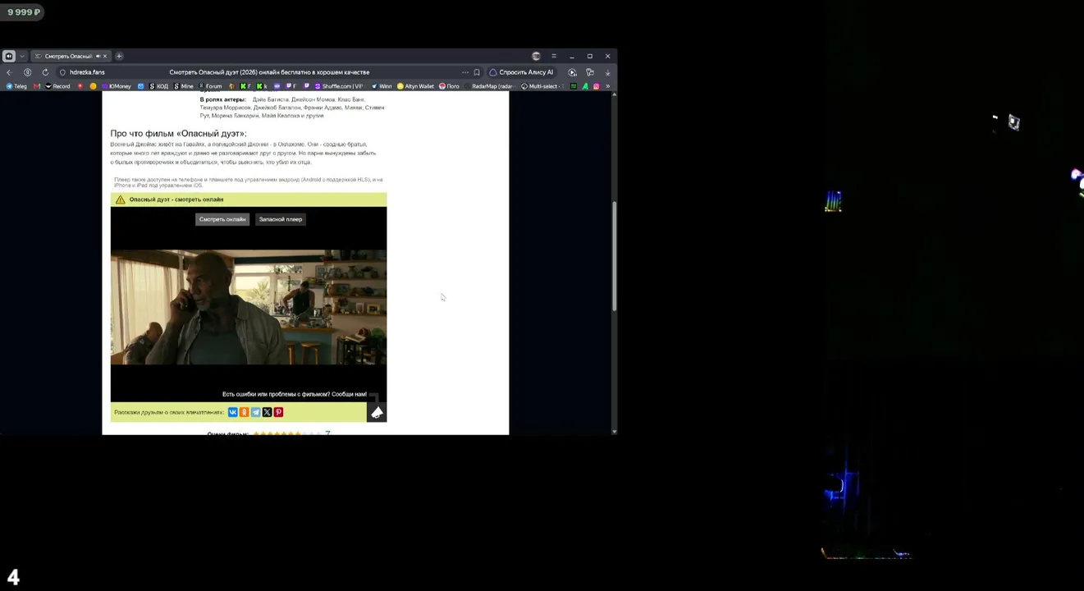Image resolution: width=1084 pixels, height=591 pixels.
Task: Open the Telegram bookmark
Action: click(16, 86)
